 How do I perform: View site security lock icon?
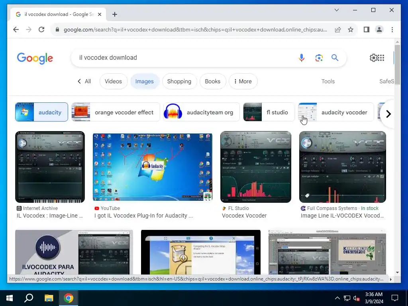tap(57, 29)
